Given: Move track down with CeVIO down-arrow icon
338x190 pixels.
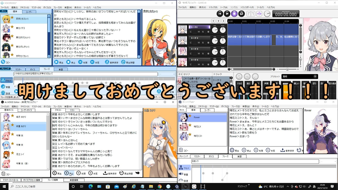Looking at the screenshot, I should coord(223,21).
